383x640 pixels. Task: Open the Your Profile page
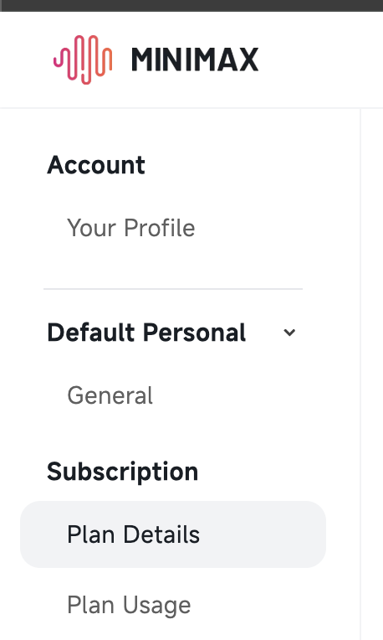click(x=131, y=228)
